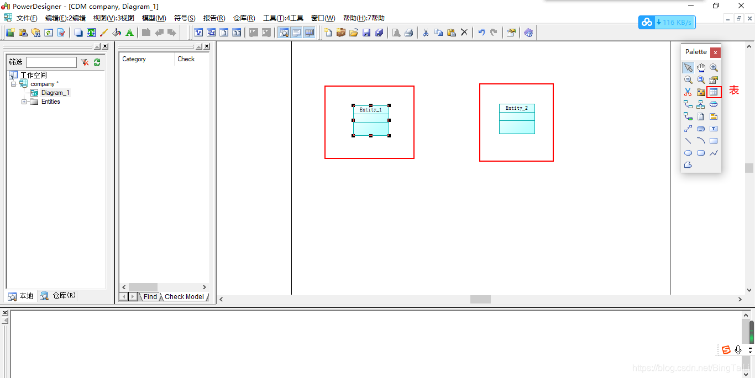Select the Association tool in Palette

point(714,104)
